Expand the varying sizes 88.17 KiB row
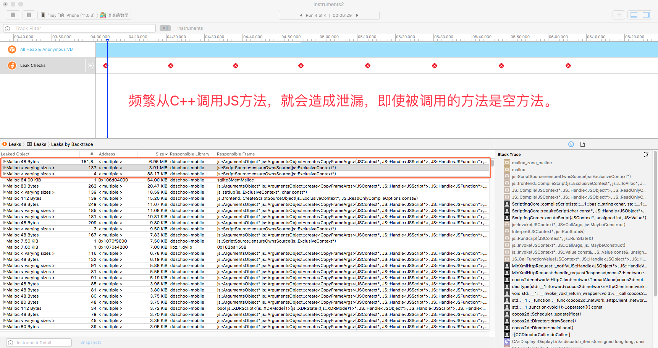The image size is (658, 348). (x=5, y=174)
